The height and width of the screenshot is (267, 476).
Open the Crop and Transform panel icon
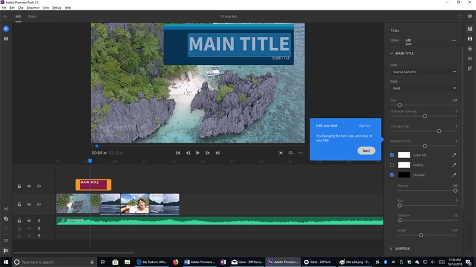469,68
